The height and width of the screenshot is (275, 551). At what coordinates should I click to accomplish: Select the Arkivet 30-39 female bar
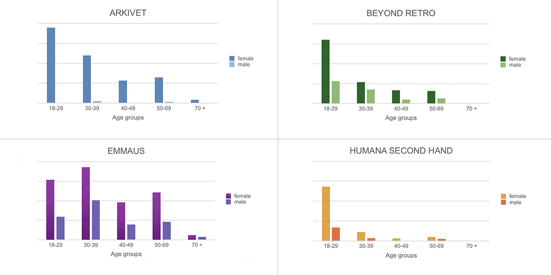(x=87, y=79)
